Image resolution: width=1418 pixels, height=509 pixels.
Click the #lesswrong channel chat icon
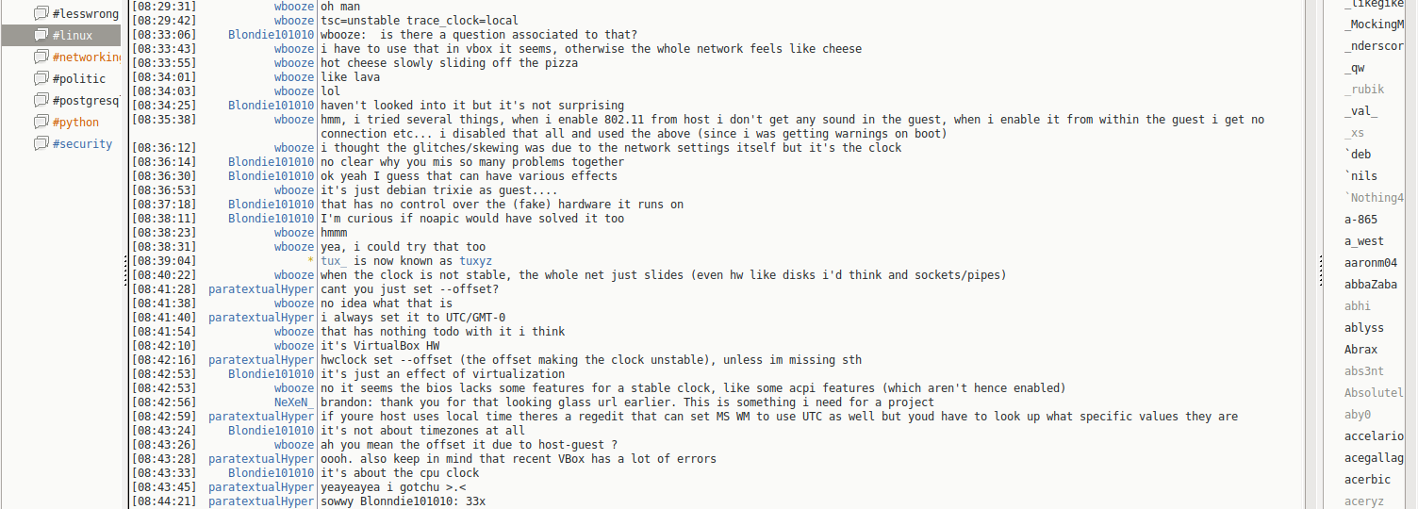(x=41, y=13)
